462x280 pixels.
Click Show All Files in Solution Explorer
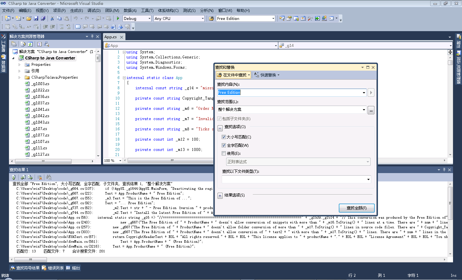(x=23, y=44)
